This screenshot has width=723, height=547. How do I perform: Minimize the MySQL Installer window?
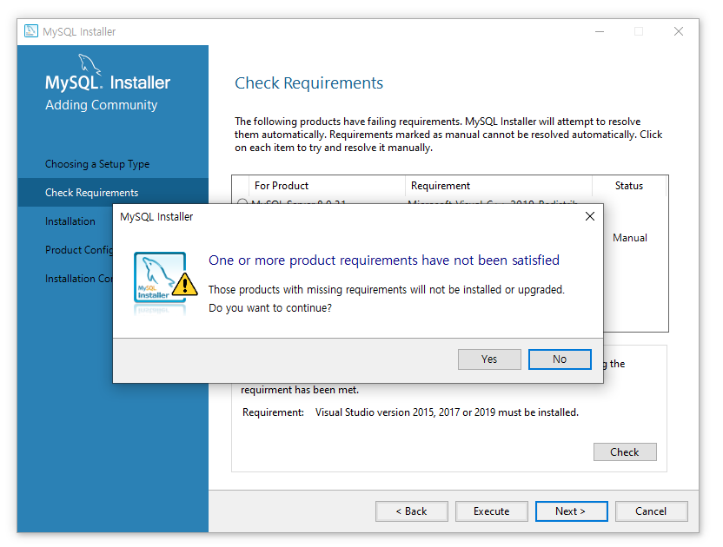point(600,31)
